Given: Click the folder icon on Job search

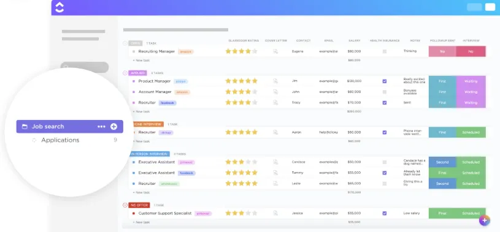Looking at the screenshot, I should coord(25,127).
